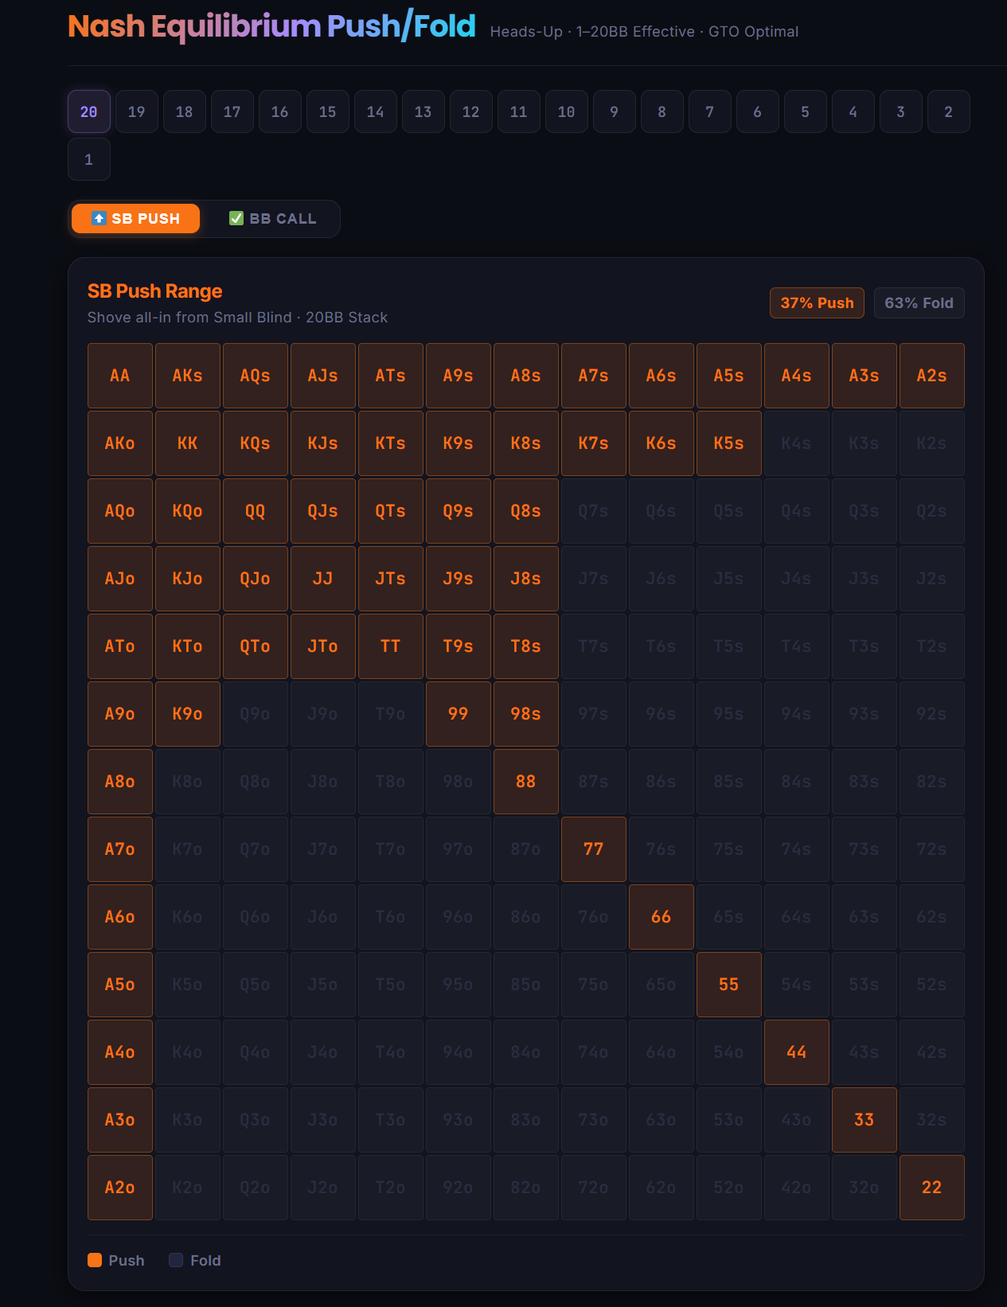1007x1307 pixels.
Task: Select the A8o hand cell
Action: [x=120, y=782]
